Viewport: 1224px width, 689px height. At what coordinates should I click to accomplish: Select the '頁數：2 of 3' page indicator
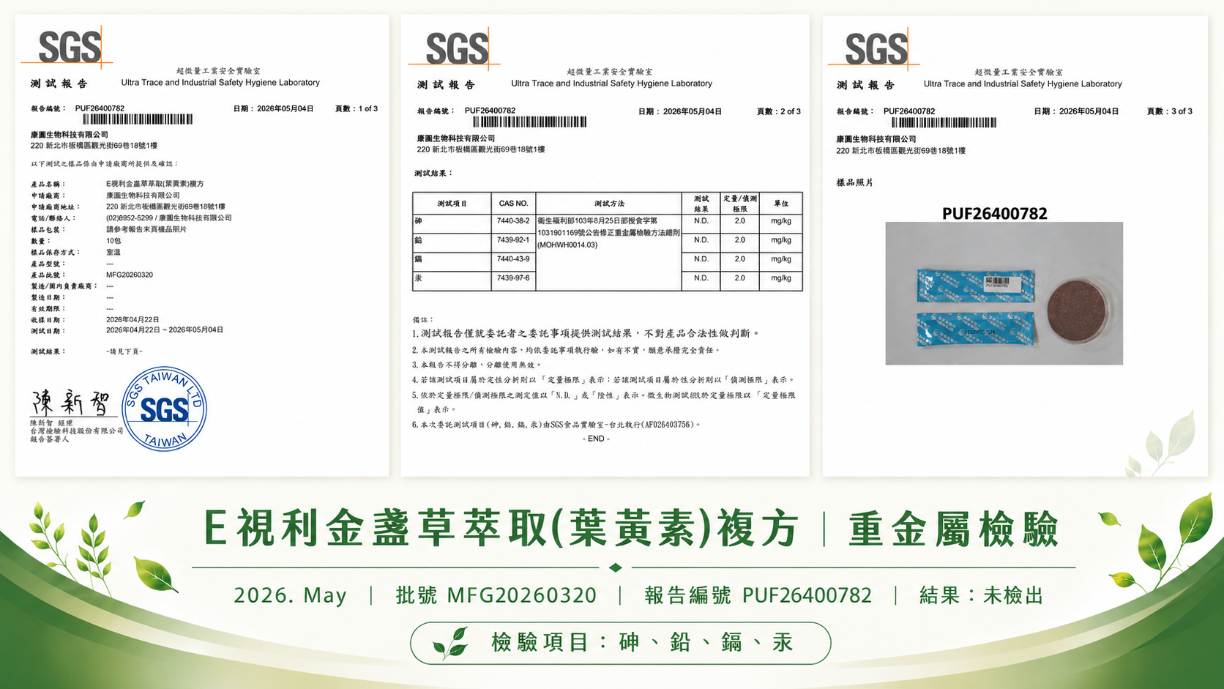tap(779, 111)
